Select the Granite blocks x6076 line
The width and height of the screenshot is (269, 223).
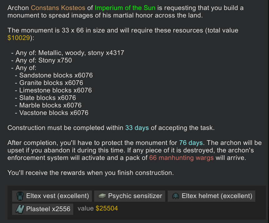[x=51, y=83]
